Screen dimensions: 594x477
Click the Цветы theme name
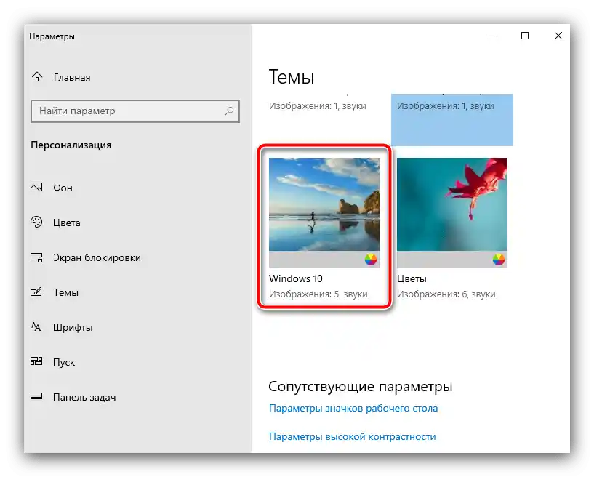(412, 278)
